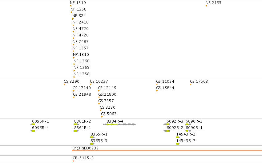Image resolution: width=262 pixels, height=163 pixels.
Task: Click the GS:16844 insertion triangle
Action: (x=157, y=91)
